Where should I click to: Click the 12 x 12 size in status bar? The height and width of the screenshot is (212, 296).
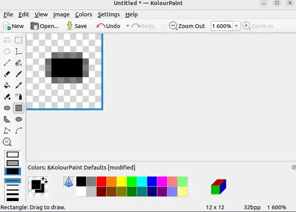pos(215,207)
